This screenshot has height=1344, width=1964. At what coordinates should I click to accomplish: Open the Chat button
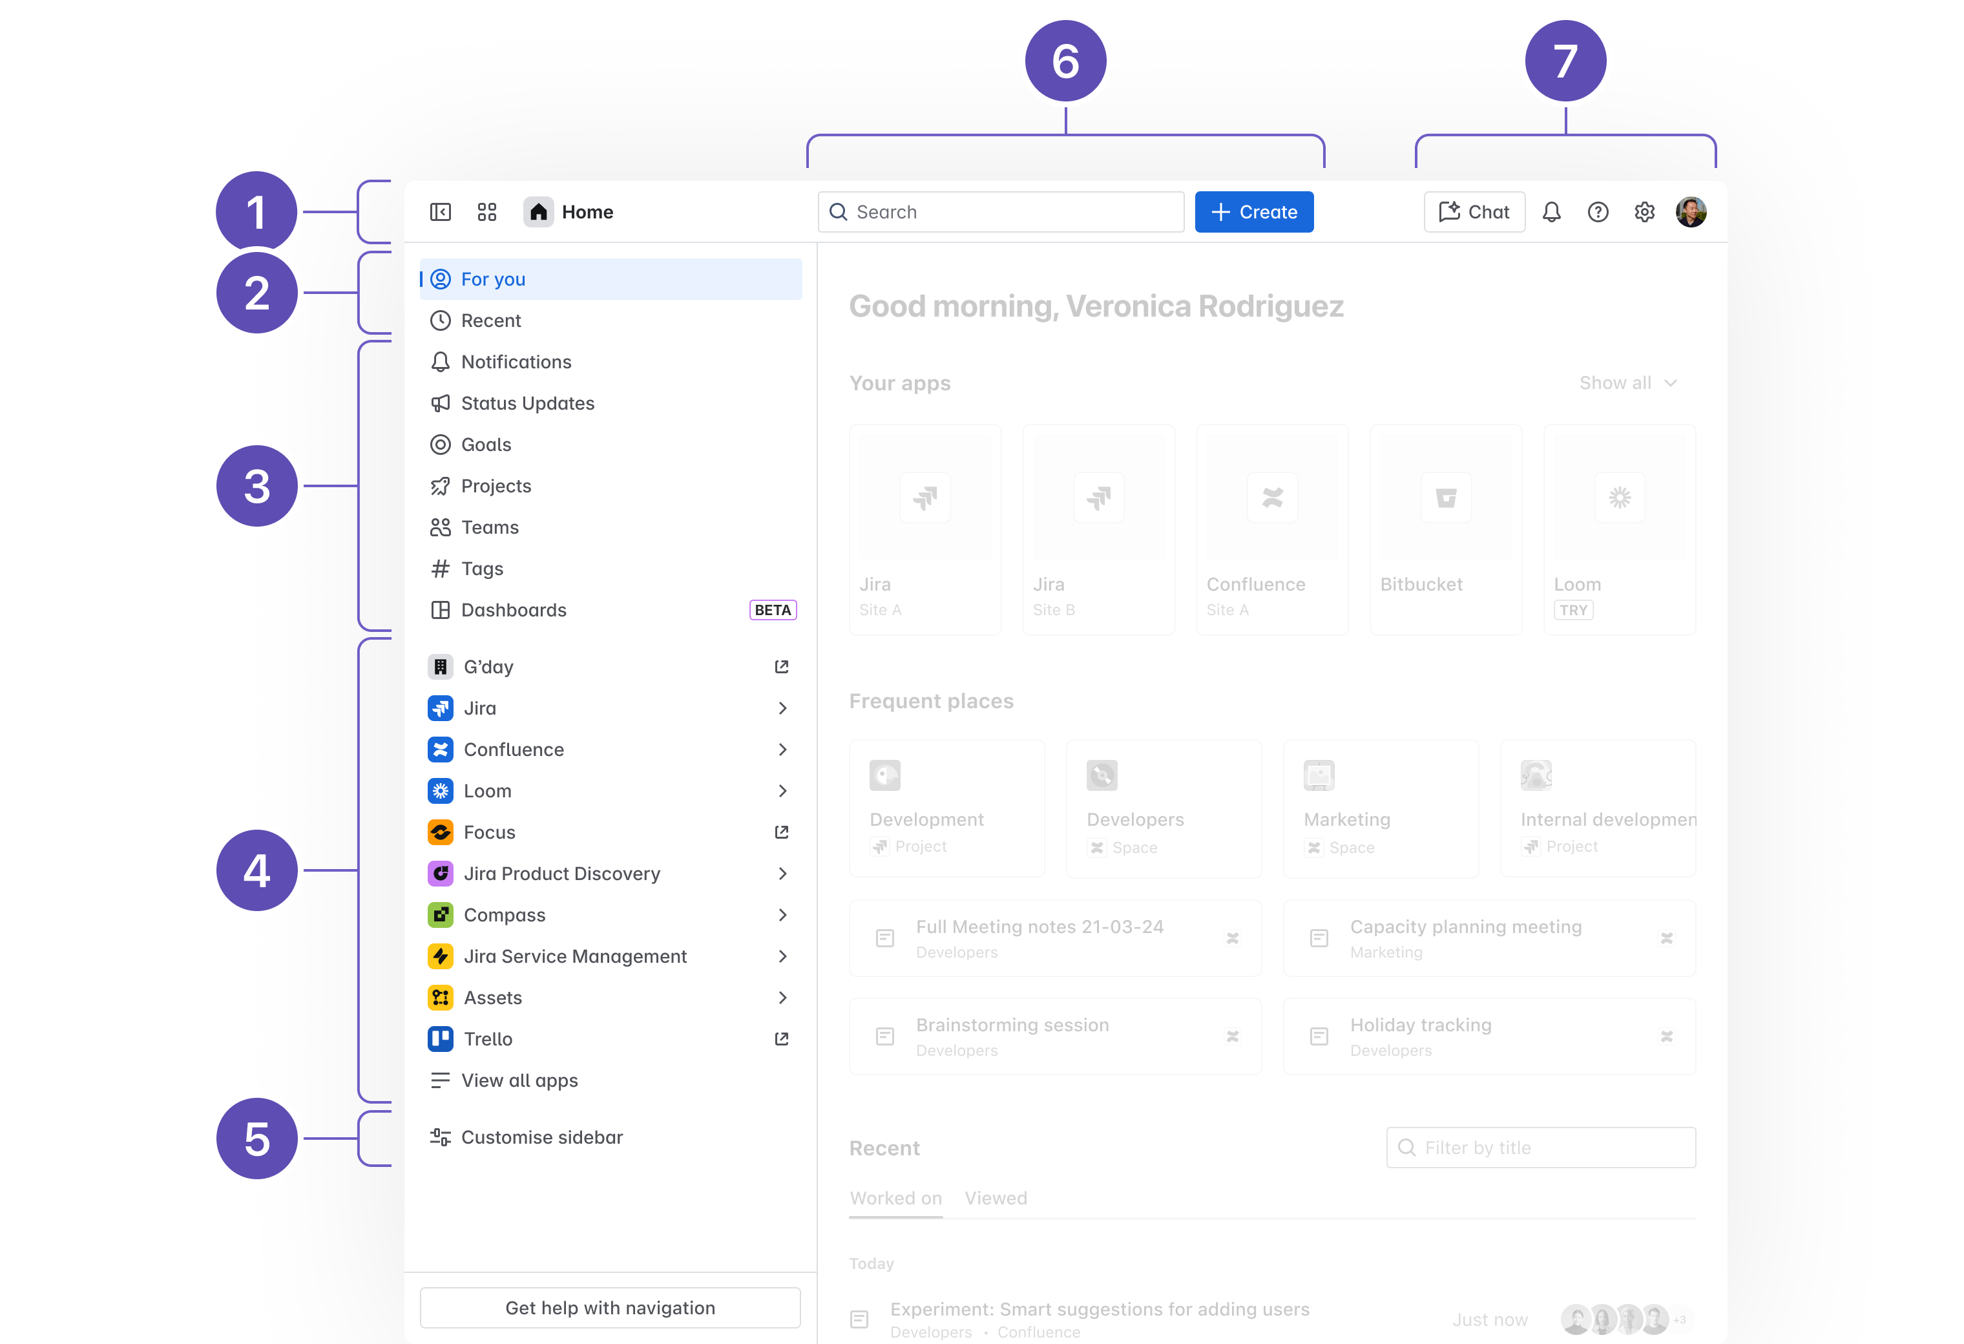click(x=1474, y=212)
